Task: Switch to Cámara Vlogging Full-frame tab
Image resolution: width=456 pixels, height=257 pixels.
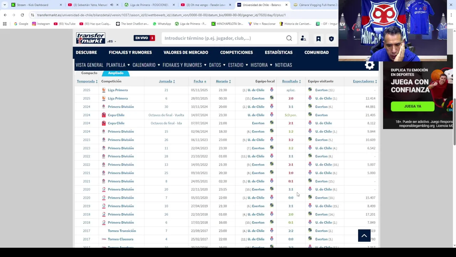Action: pos(318,5)
